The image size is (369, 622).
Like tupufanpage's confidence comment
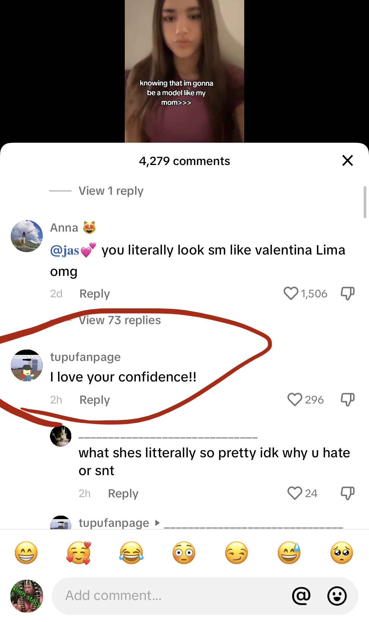pyautogui.click(x=295, y=400)
